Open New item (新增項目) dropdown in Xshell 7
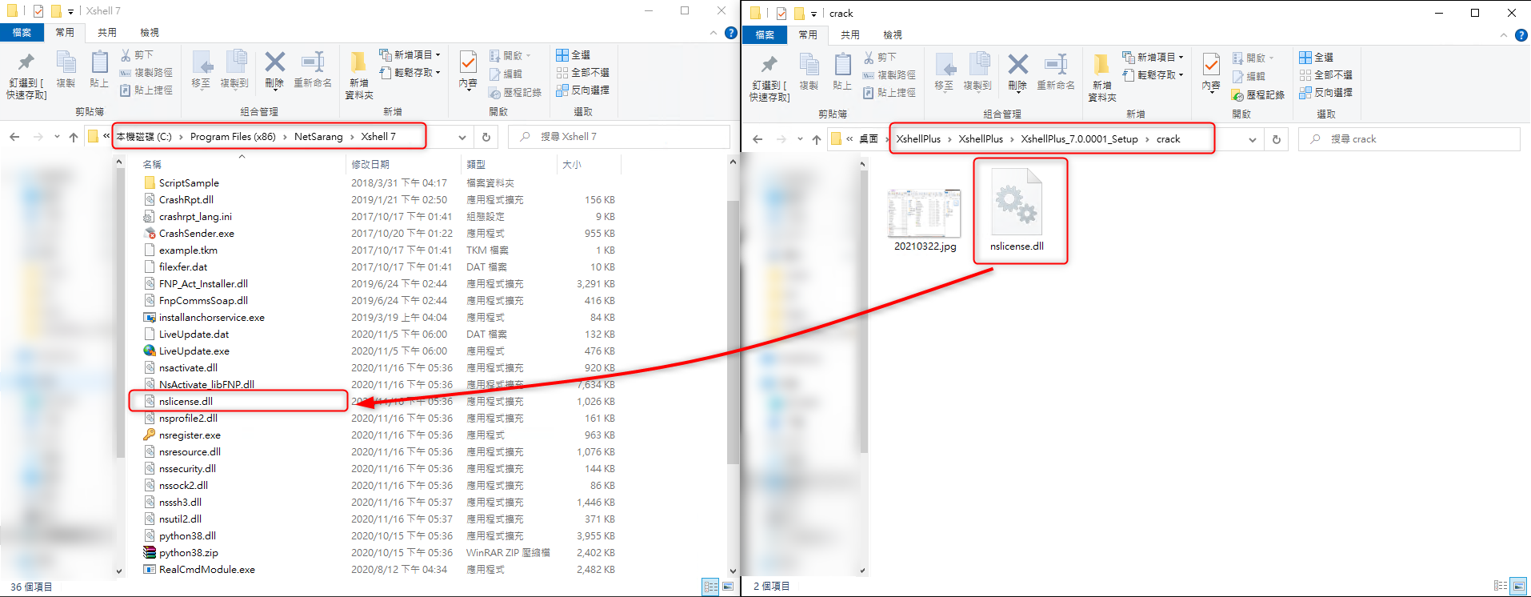 410,55
